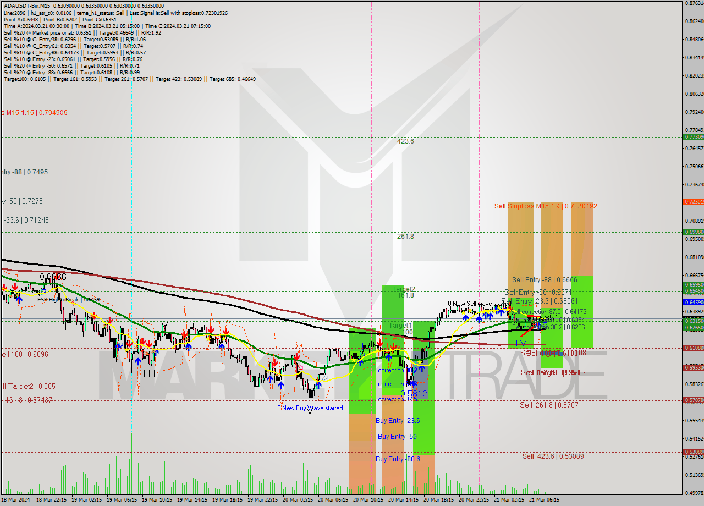
Task: Click the green '423.6' Fibonacci level label
Action: [405, 141]
